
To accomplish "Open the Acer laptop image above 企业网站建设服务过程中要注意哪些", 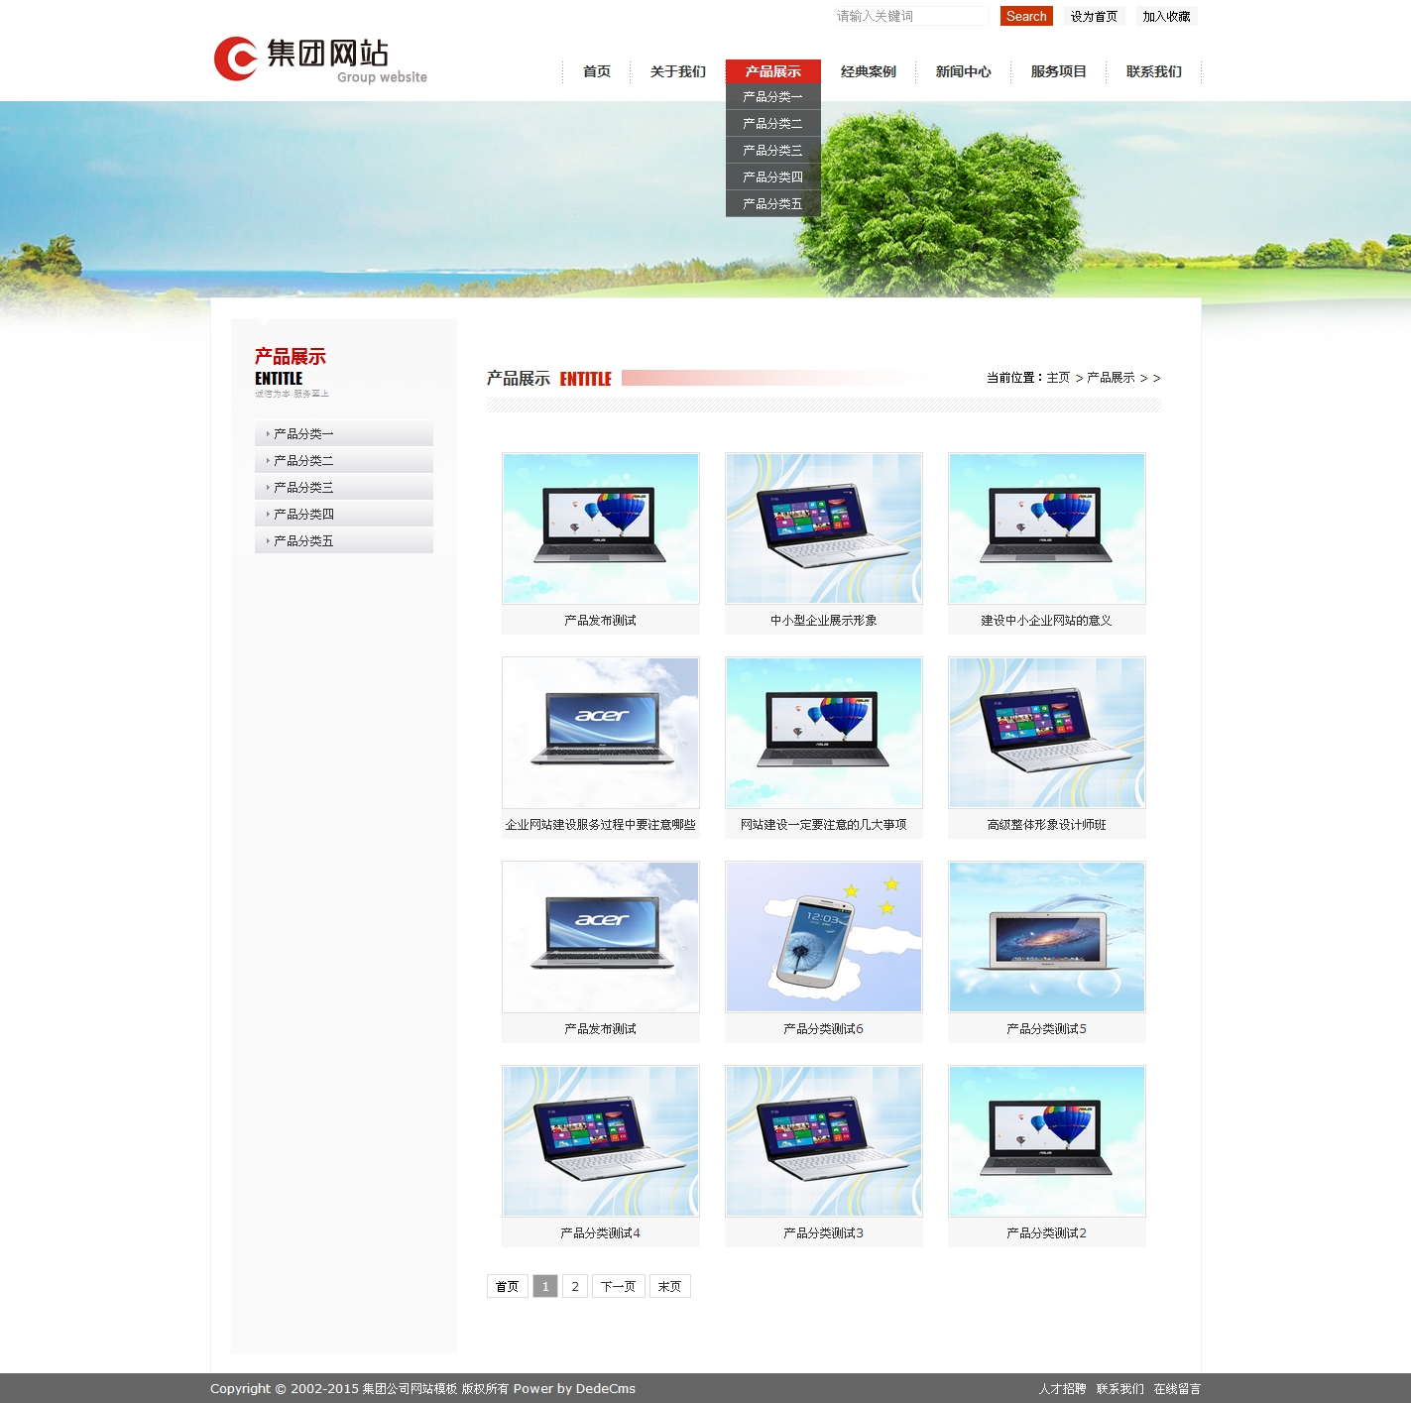I will click(600, 733).
